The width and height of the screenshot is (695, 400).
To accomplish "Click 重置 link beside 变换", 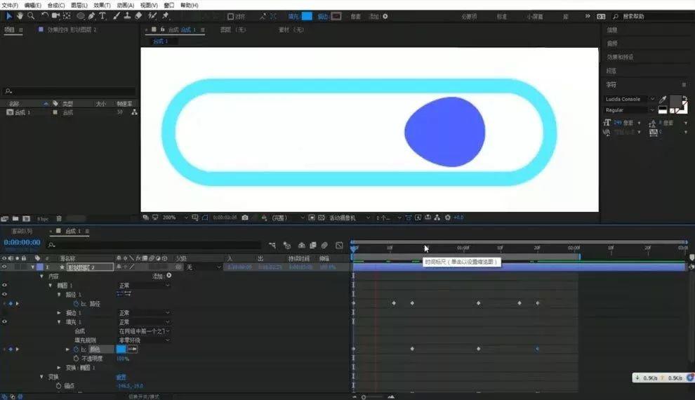I will [121, 377].
